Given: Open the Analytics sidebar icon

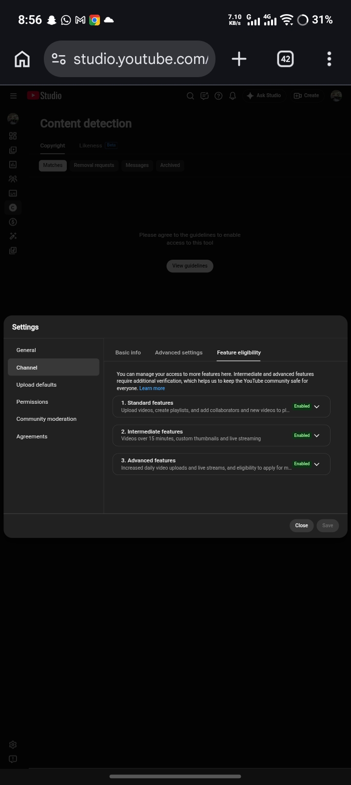Looking at the screenshot, I should pos(13,165).
